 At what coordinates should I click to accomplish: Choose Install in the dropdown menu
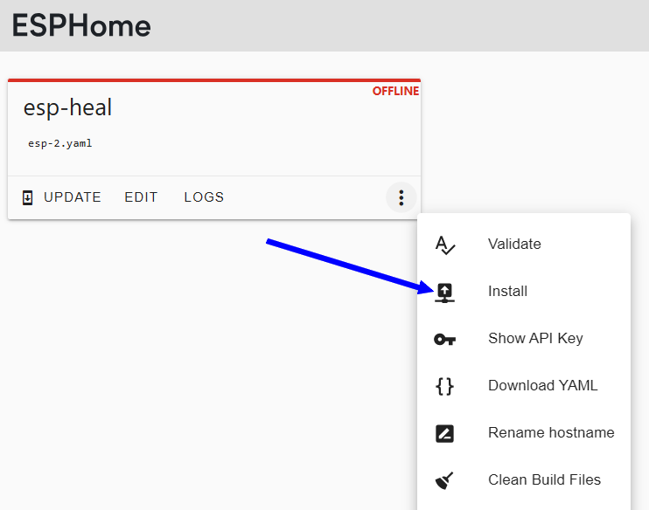pos(507,292)
